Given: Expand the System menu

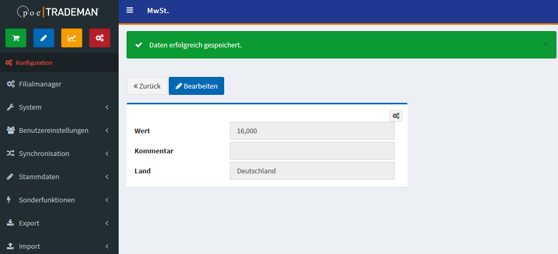Looking at the screenshot, I should pyautogui.click(x=30, y=107).
